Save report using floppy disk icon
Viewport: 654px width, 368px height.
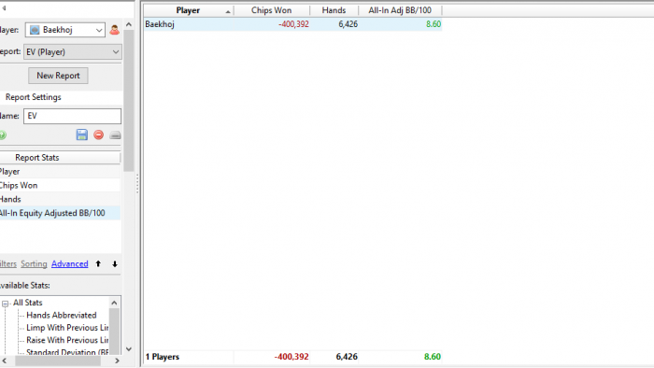click(82, 135)
